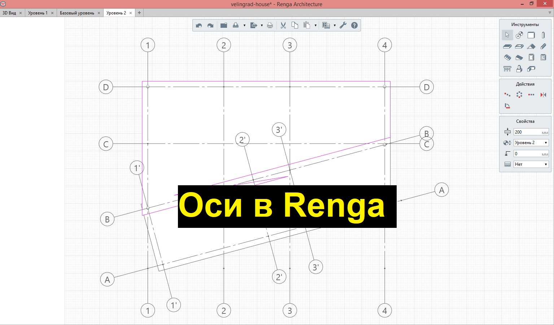
Task: Click the top axis bubble labeled 1
Action: pos(148,45)
